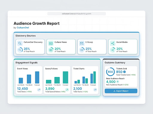Click the 2,100 total starts value
Screen dimensions: 153x114
point(77,89)
